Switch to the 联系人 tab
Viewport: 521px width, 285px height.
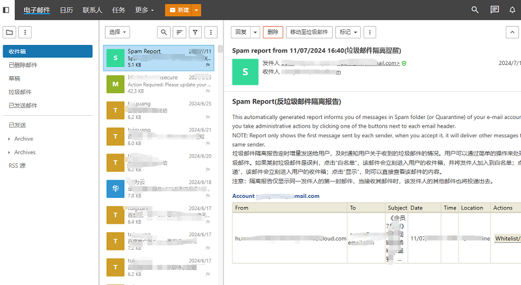(x=92, y=10)
